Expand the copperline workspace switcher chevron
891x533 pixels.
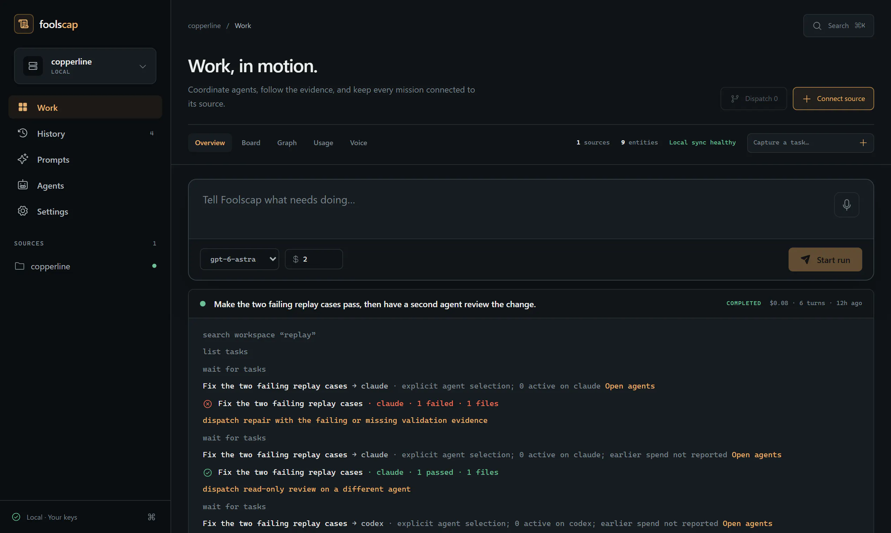click(143, 66)
